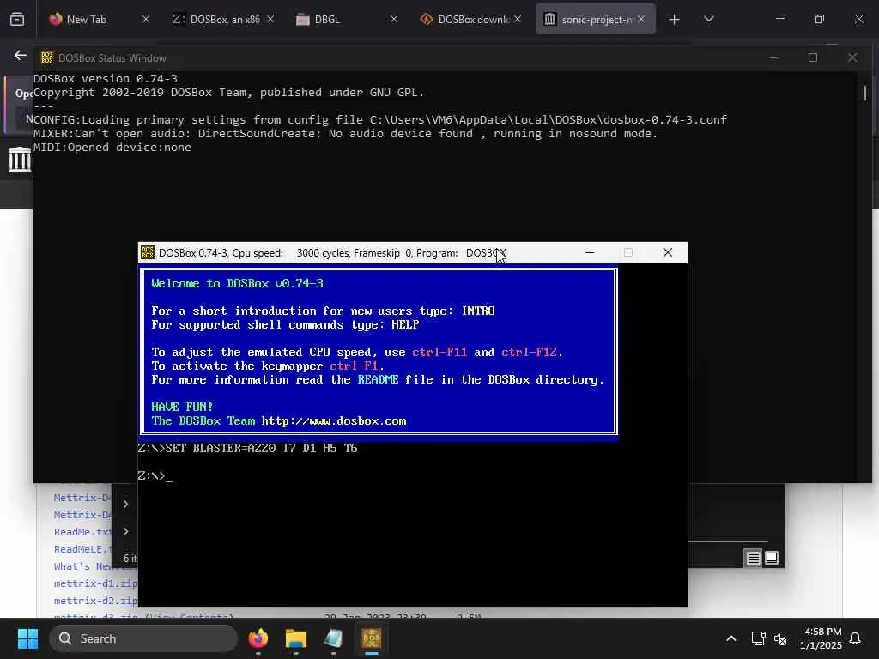This screenshot has width=879, height=659.
Task: Open File Explorer from the taskbar
Action: (x=295, y=638)
